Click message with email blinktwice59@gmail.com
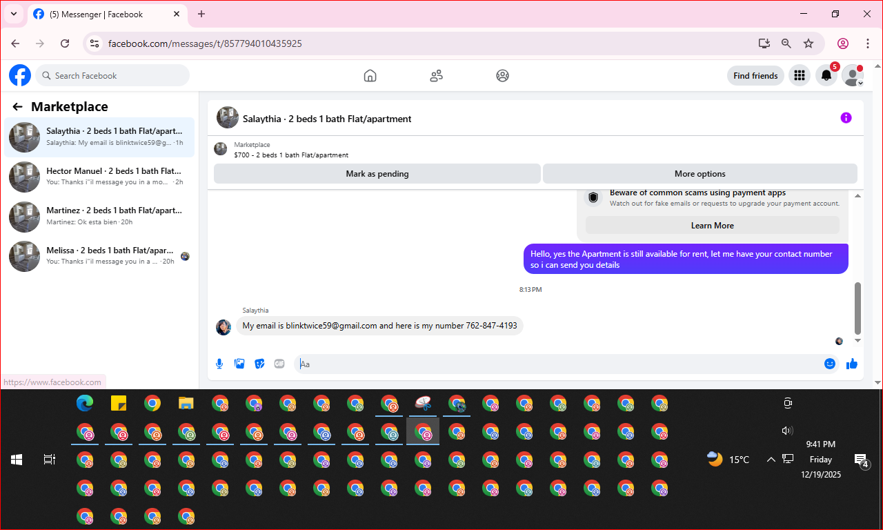 [x=379, y=326]
